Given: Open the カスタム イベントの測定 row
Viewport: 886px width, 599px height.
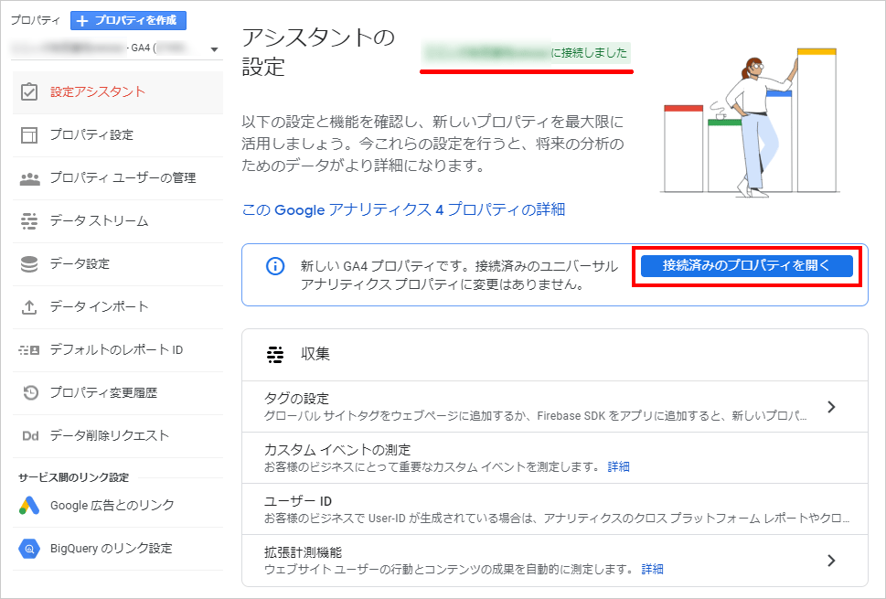Looking at the screenshot, I should point(555,458).
